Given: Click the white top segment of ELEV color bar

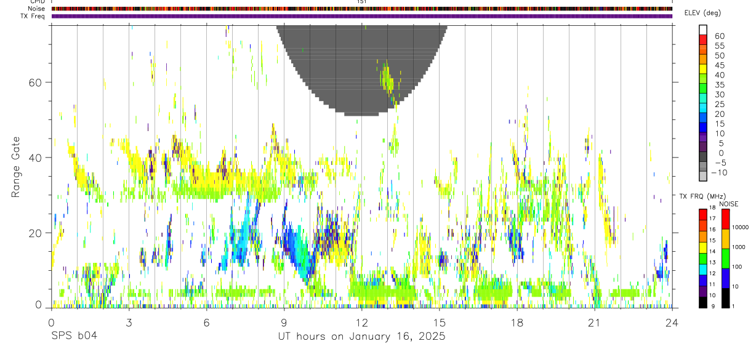Looking at the screenshot, I should pyautogui.click(x=703, y=30).
